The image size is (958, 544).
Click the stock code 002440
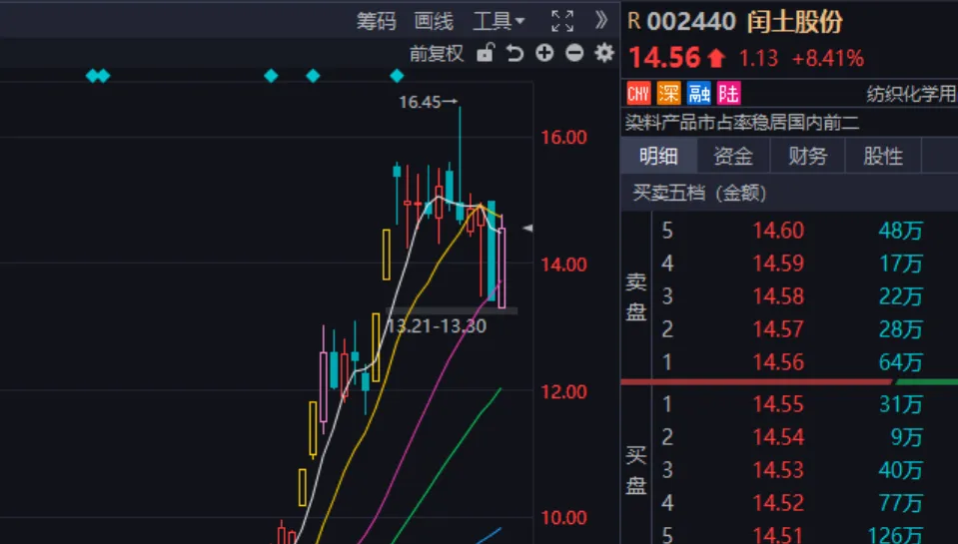[x=691, y=21]
